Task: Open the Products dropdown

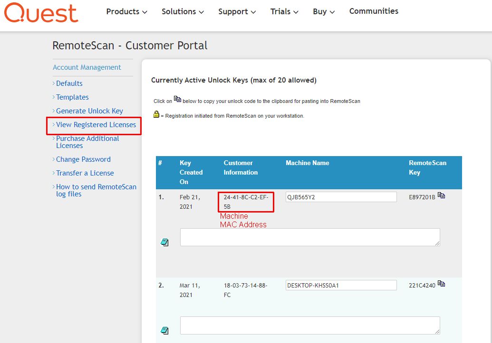Action: [126, 11]
